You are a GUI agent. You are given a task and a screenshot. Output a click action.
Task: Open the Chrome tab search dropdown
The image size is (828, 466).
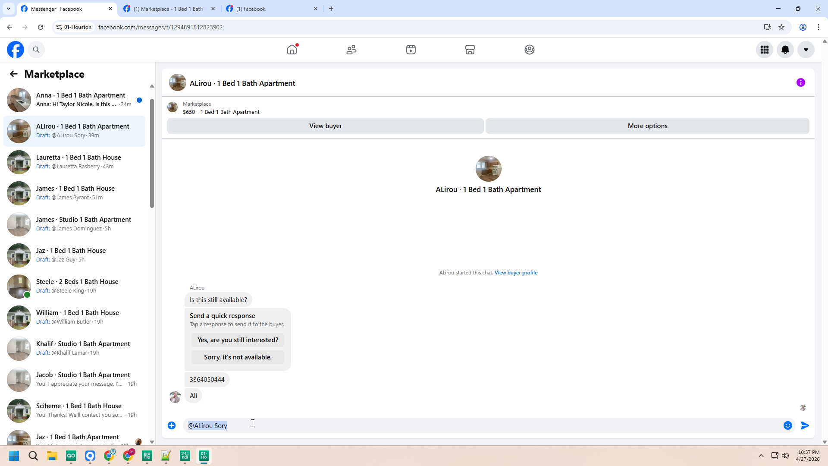(8, 9)
